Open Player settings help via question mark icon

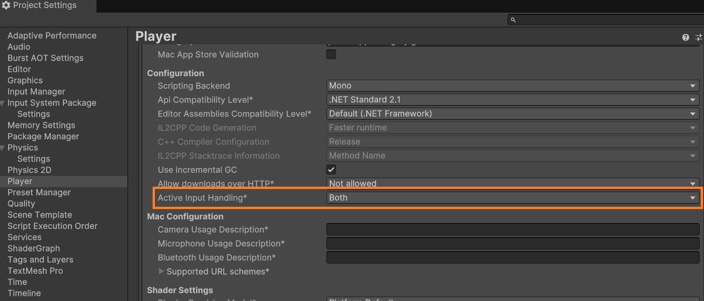[x=686, y=37]
